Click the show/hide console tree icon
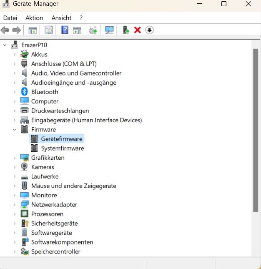The height and width of the screenshot is (269, 261). (33, 30)
